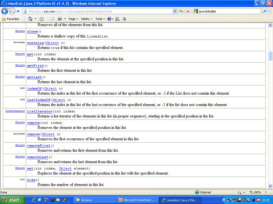Open the listIterator method link
The height and width of the screenshot is (204, 273).
pos(40,111)
